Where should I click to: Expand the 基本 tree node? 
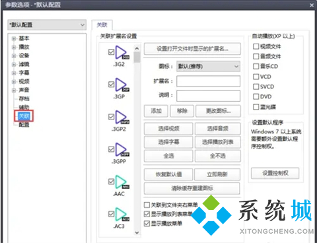pos(14,39)
